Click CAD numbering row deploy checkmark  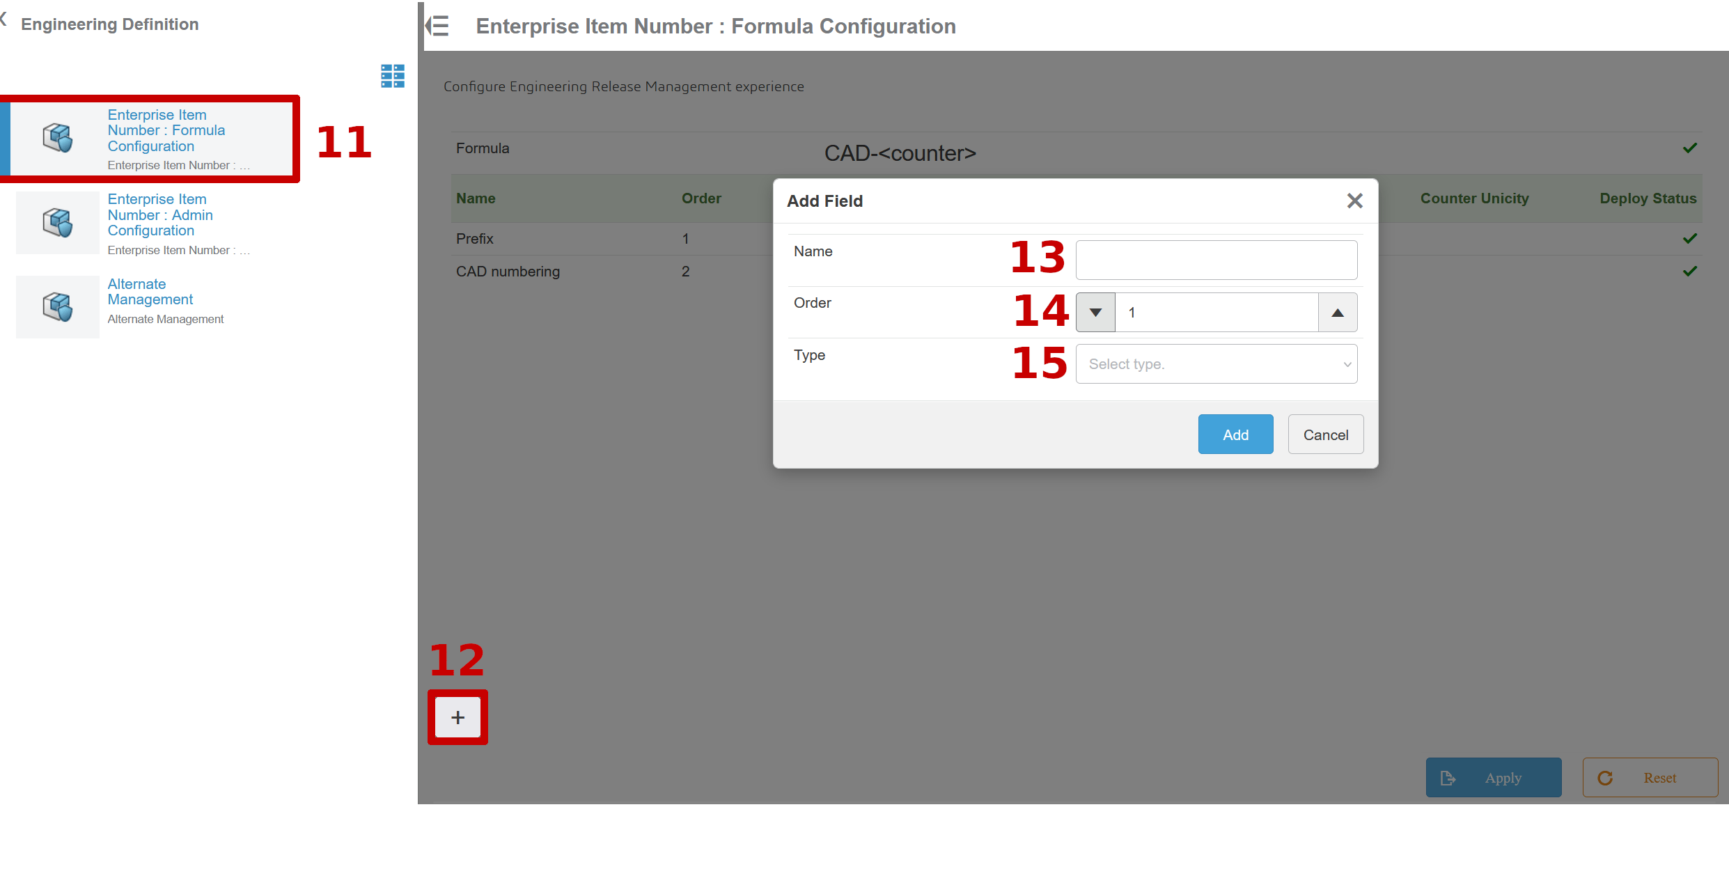(1689, 272)
